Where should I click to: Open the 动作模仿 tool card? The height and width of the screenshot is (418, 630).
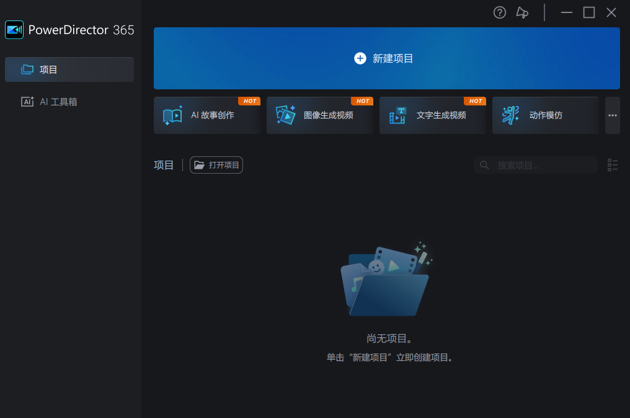545,115
